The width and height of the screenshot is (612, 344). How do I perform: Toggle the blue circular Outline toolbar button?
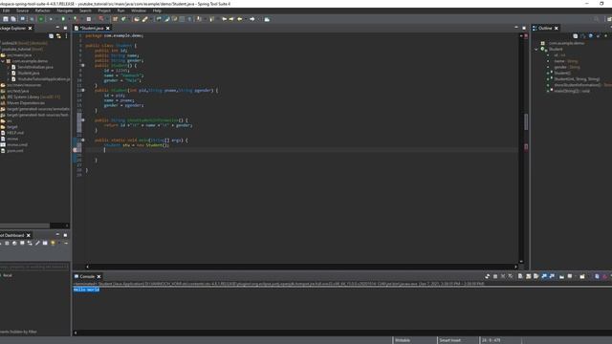pyautogui.click(x=591, y=36)
